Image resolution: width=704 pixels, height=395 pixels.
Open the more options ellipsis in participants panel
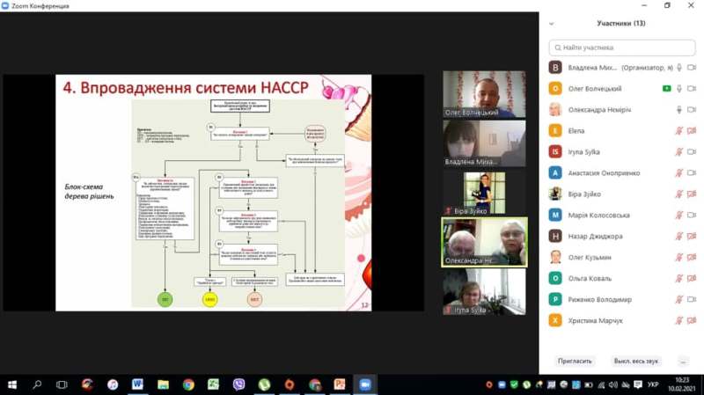(x=683, y=362)
